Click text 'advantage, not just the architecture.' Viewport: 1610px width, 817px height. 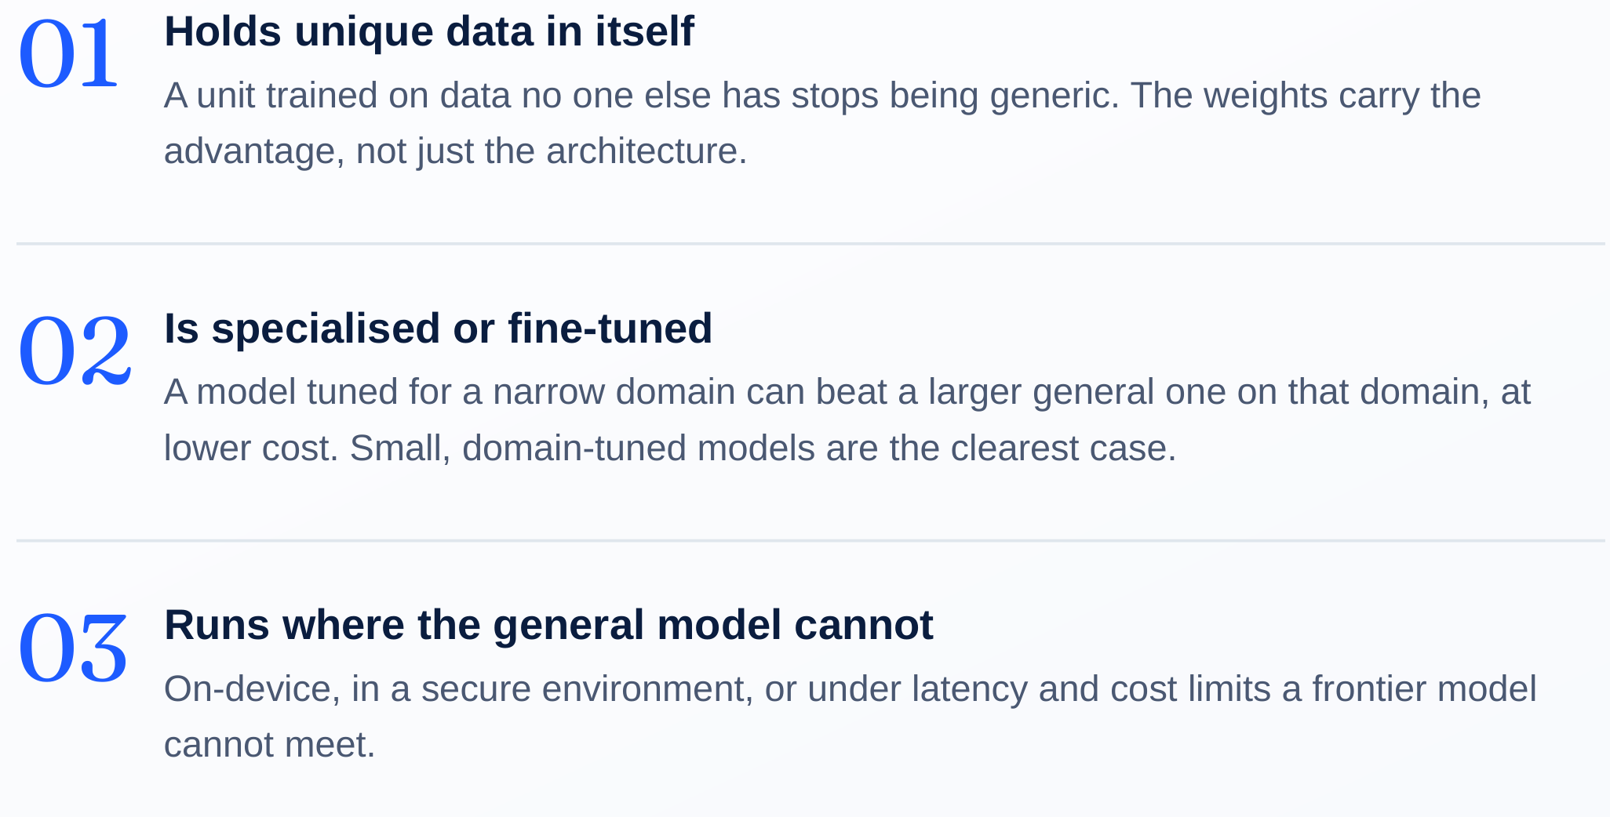(455, 151)
